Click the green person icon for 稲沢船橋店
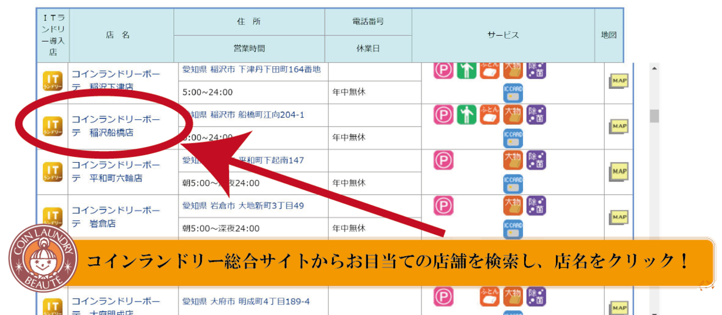This screenshot has height=315, width=722. 466,115
